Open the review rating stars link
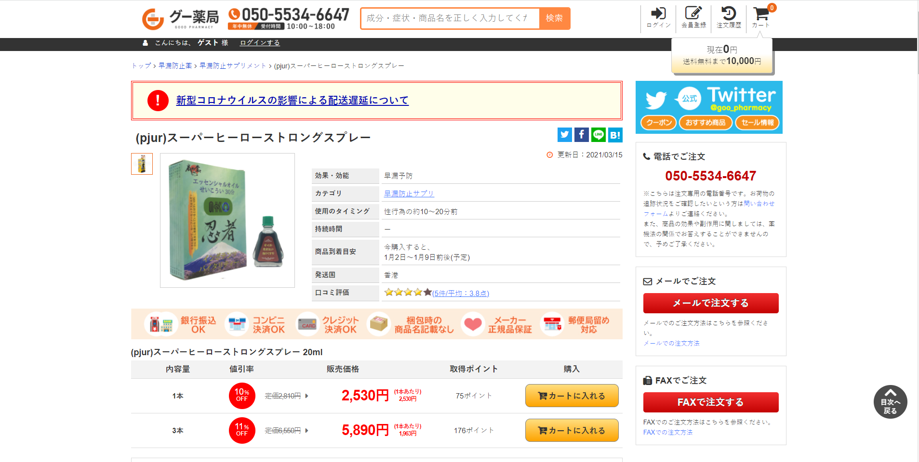The height and width of the screenshot is (462, 919). (436, 293)
